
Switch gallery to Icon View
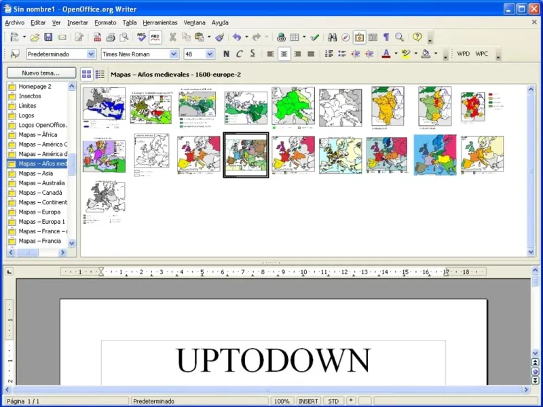click(87, 74)
